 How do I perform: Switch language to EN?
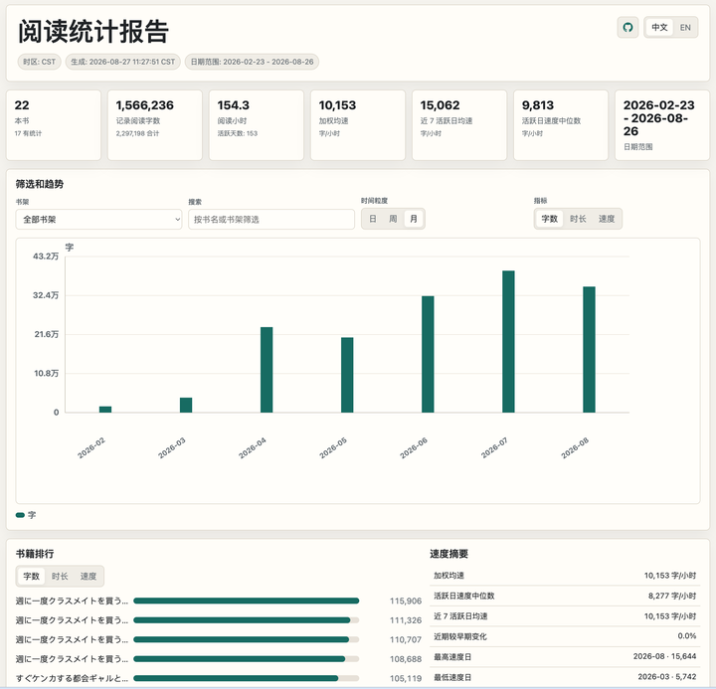(x=684, y=28)
